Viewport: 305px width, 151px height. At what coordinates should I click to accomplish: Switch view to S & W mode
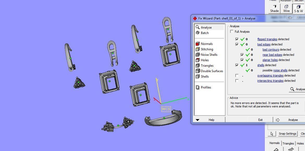coord(298,9)
